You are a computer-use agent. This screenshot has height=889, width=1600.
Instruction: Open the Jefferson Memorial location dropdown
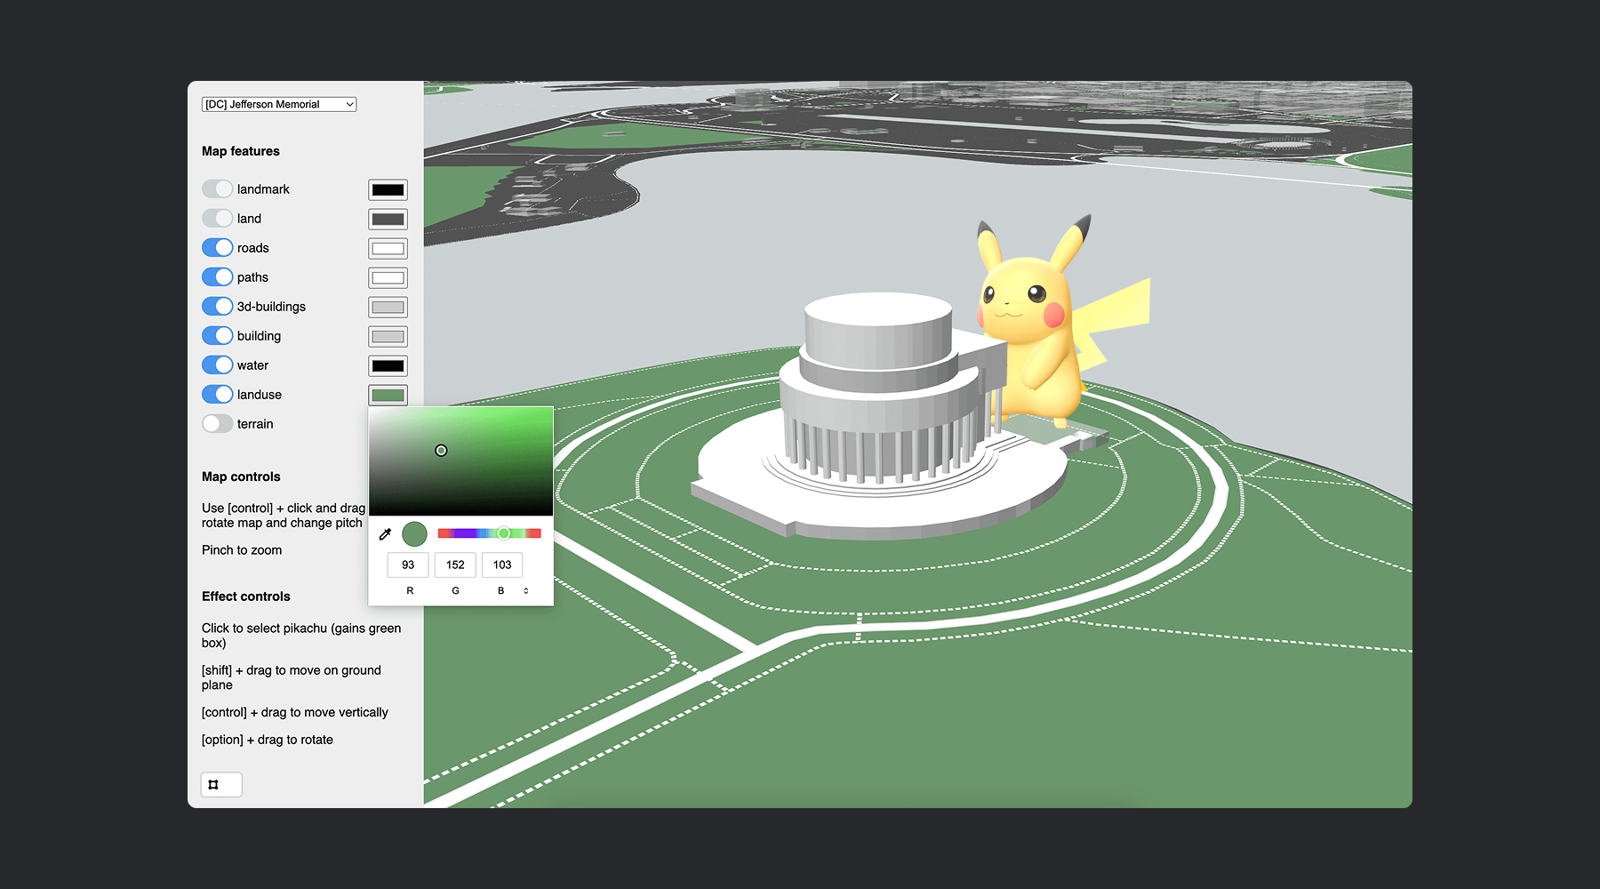pos(279,105)
